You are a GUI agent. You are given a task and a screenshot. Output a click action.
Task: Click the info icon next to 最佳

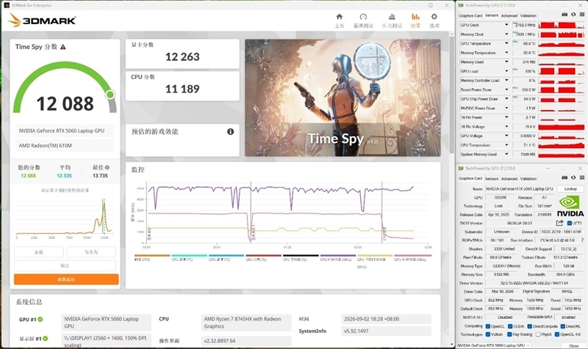pos(107,168)
